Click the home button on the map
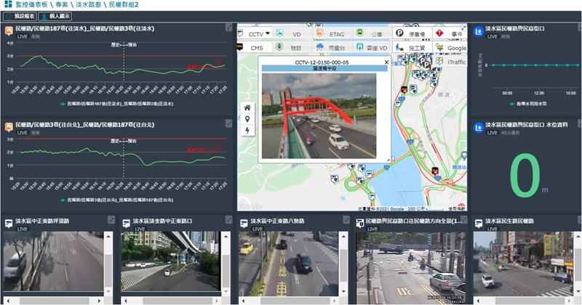This screenshot has height=305, width=582. tap(248, 107)
